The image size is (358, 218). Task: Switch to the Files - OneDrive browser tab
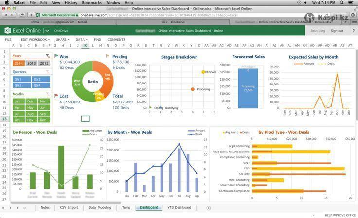coord(172,22)
